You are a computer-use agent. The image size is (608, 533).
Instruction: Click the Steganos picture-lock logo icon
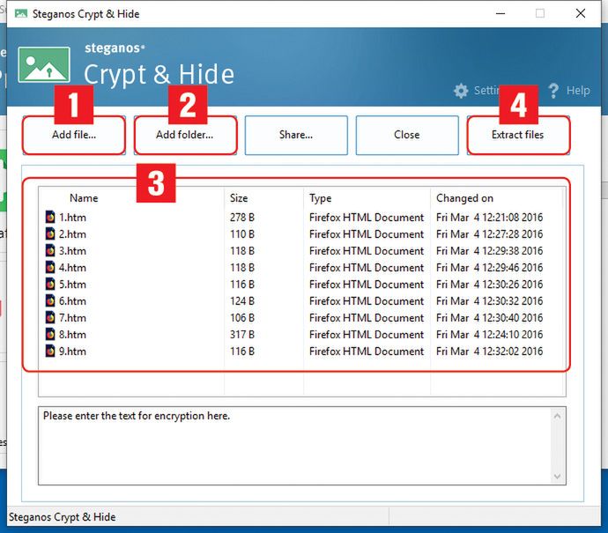[44, 64]
